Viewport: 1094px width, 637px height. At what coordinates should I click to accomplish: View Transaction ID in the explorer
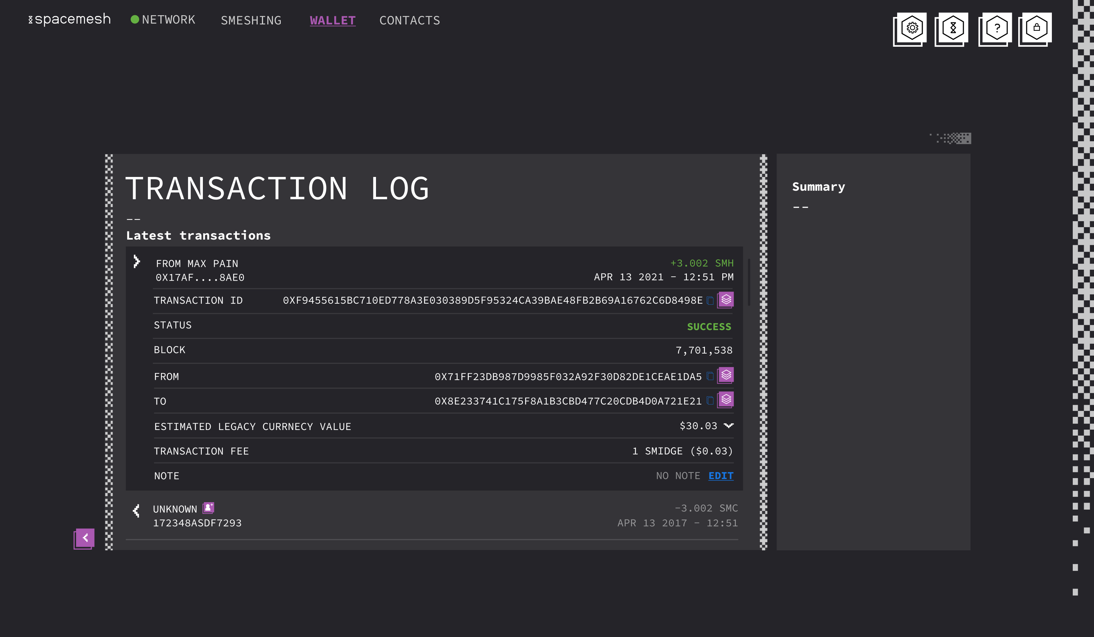pyautogui.click(x=725, y=299)
